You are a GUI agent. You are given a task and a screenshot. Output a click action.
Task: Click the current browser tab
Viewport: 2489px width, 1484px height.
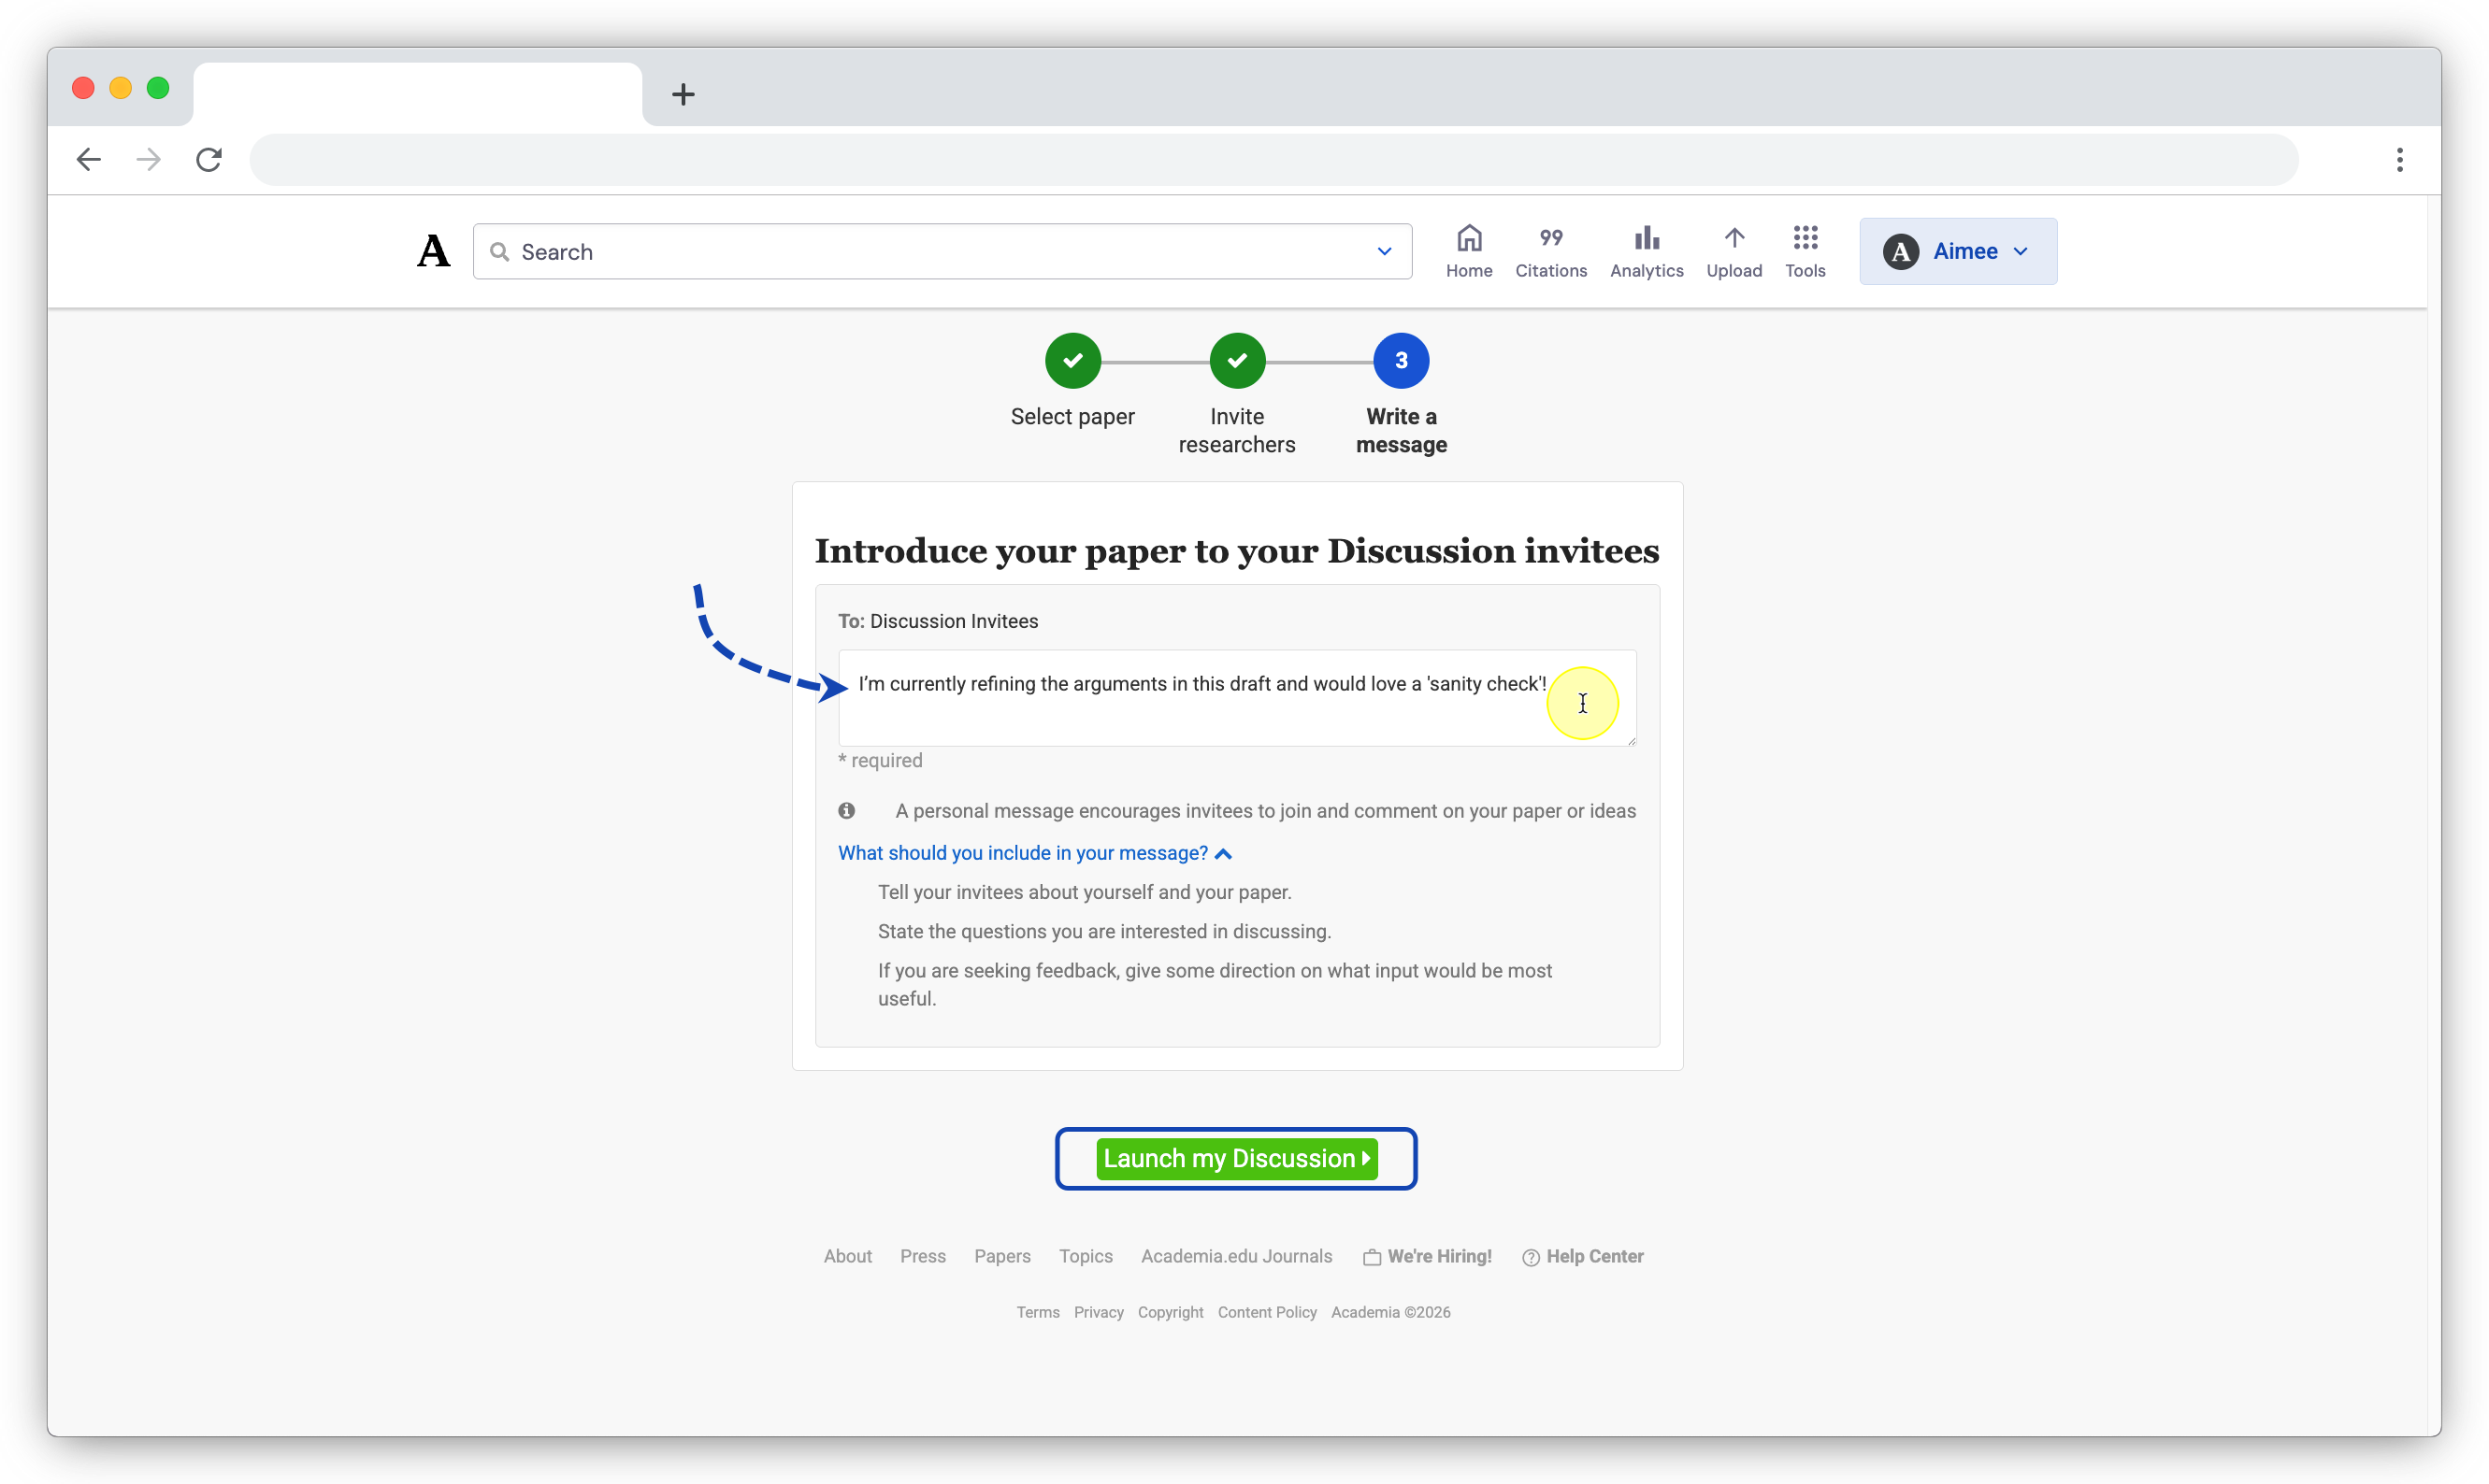pos(417,94)
